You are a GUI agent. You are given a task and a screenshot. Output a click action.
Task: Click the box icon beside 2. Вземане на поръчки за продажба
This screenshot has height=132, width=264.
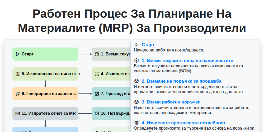point(136,81)
